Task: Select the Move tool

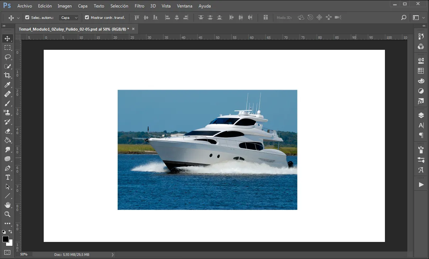Action: pyautogui.click(x=7, y=38)
